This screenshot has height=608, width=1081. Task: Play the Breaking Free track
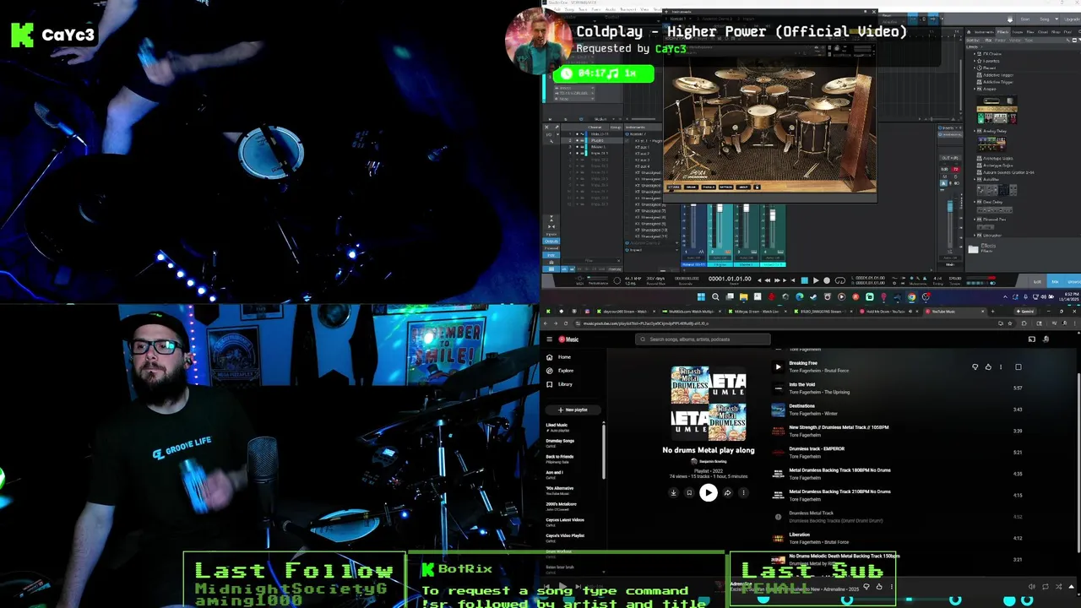click(778, 366)
